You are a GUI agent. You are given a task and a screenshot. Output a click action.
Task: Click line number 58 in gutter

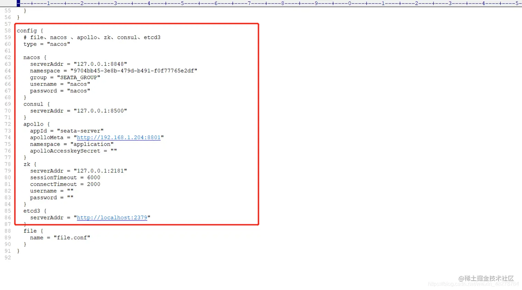click(8, 31)
